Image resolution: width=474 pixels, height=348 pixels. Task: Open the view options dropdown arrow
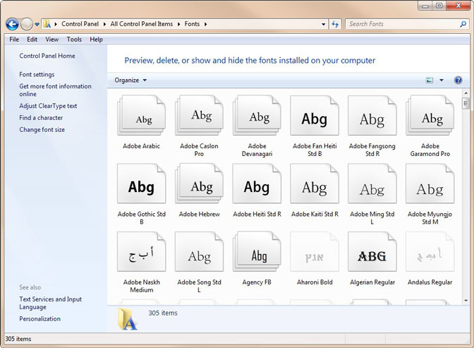pyautogui.click(x=442, y=80)
